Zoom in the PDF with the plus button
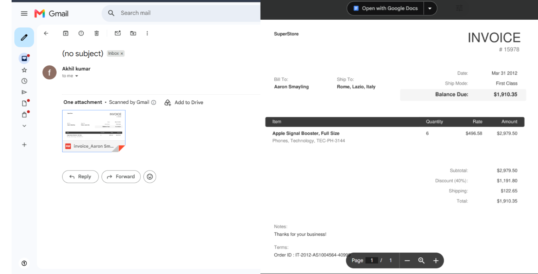The image size is (538, 274). click(436, 260)
